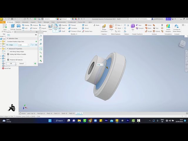The height and width of the screenshot is (141, 188).
Task: Click the Trim surface tool
Action: pyautogui.click(x=156, y=28)
